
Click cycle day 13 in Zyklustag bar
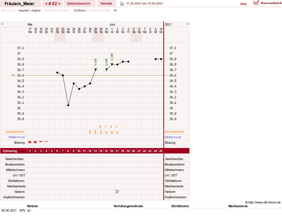pos(95,151)
